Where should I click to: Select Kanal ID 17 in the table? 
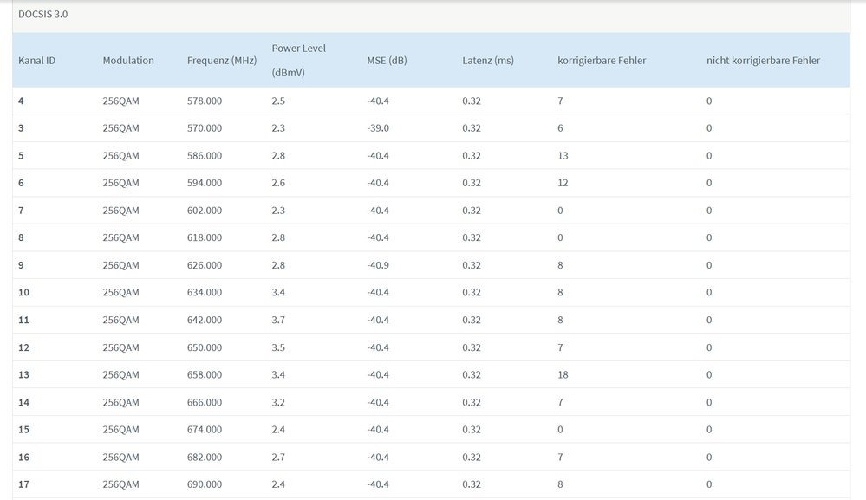click(x=23, y=484)
